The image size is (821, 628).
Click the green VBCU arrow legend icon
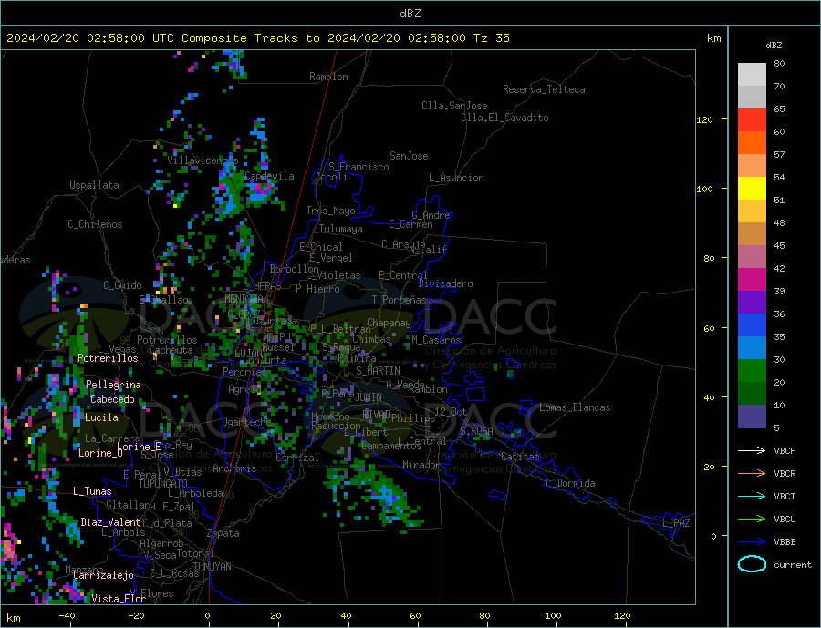click(x=752, y=520)
